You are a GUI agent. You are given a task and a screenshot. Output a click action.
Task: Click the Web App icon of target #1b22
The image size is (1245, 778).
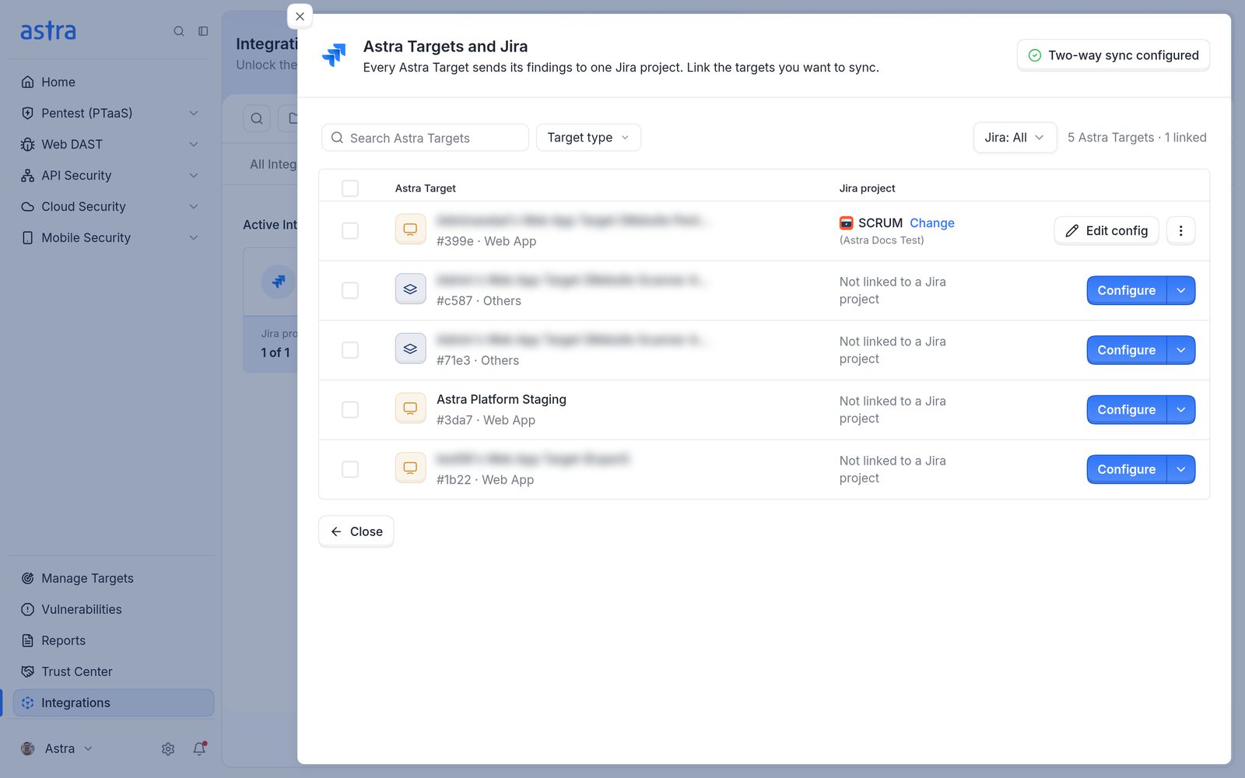click(410, 468)
